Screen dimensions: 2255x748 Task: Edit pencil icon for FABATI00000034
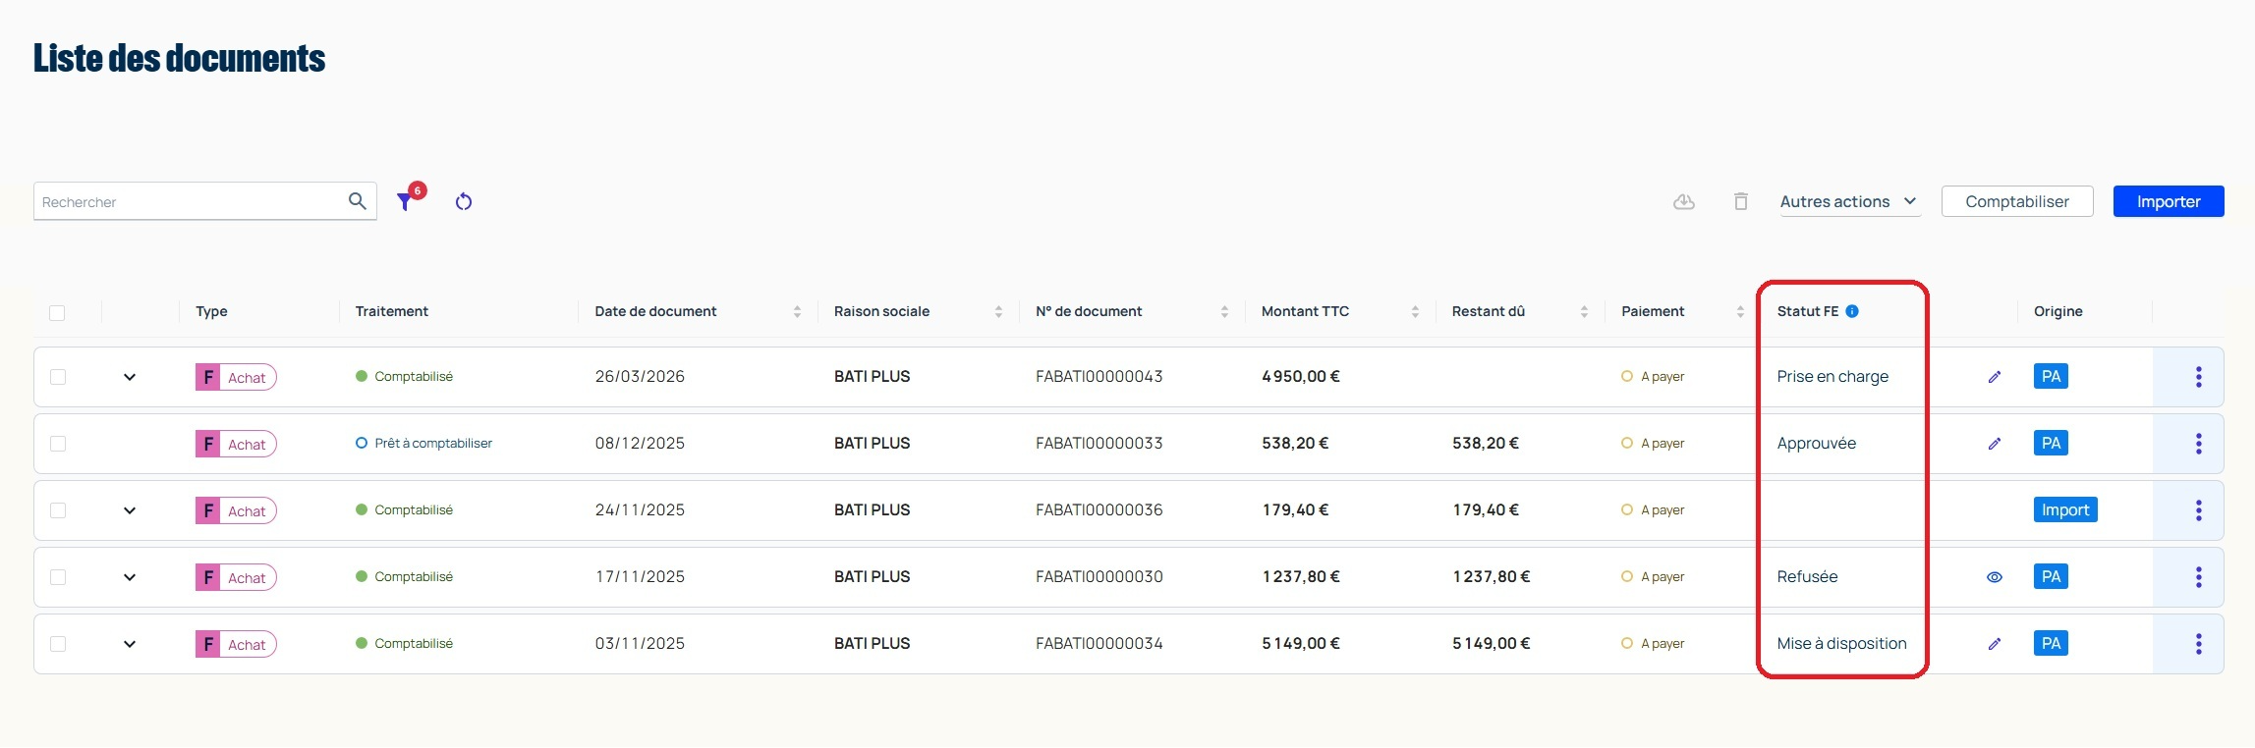(x=1995, y=644)
